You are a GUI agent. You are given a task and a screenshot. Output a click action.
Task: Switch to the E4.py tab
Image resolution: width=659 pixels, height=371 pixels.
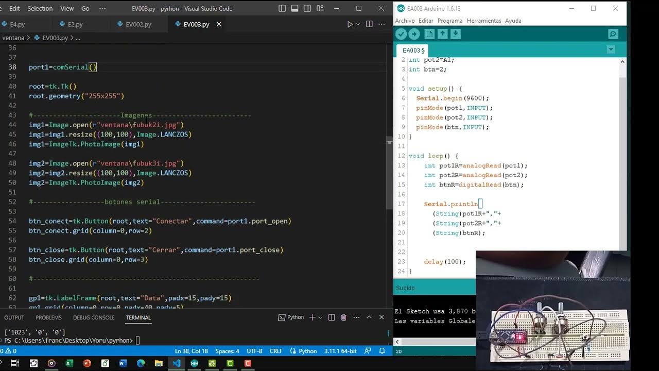17,24
